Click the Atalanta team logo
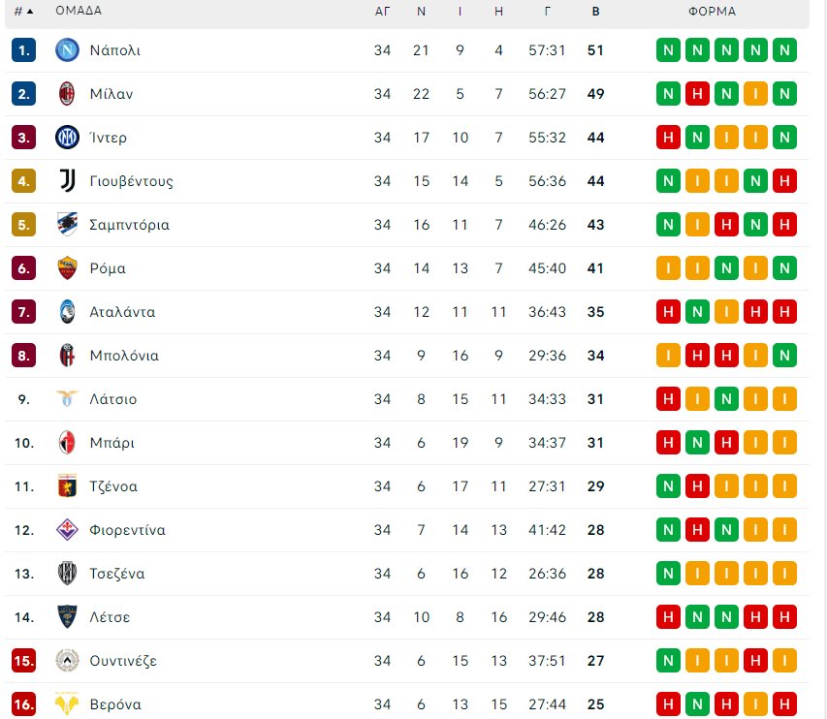Viewport: 827px width, 719px height. point(67,312)
